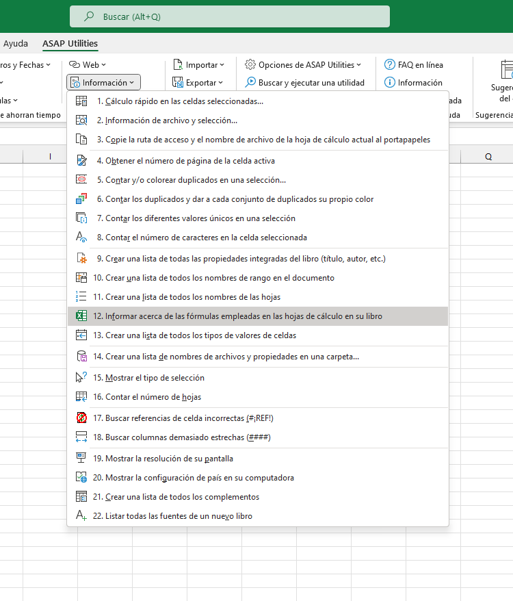This screenshot has width=513, height=601.
Task: Open the Importar dropdown
Action: coord(198,65)
